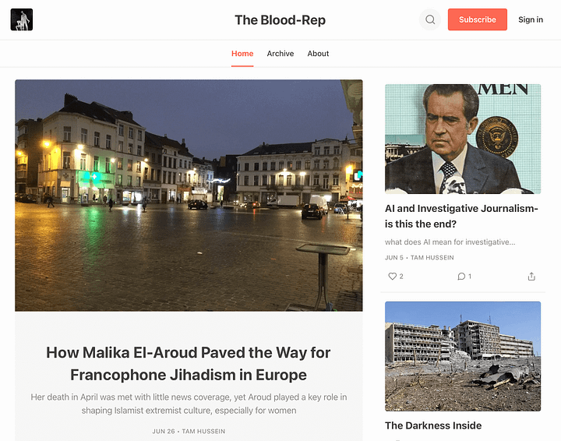
Task: Open the Archive tab
Action: click(280, 54)
